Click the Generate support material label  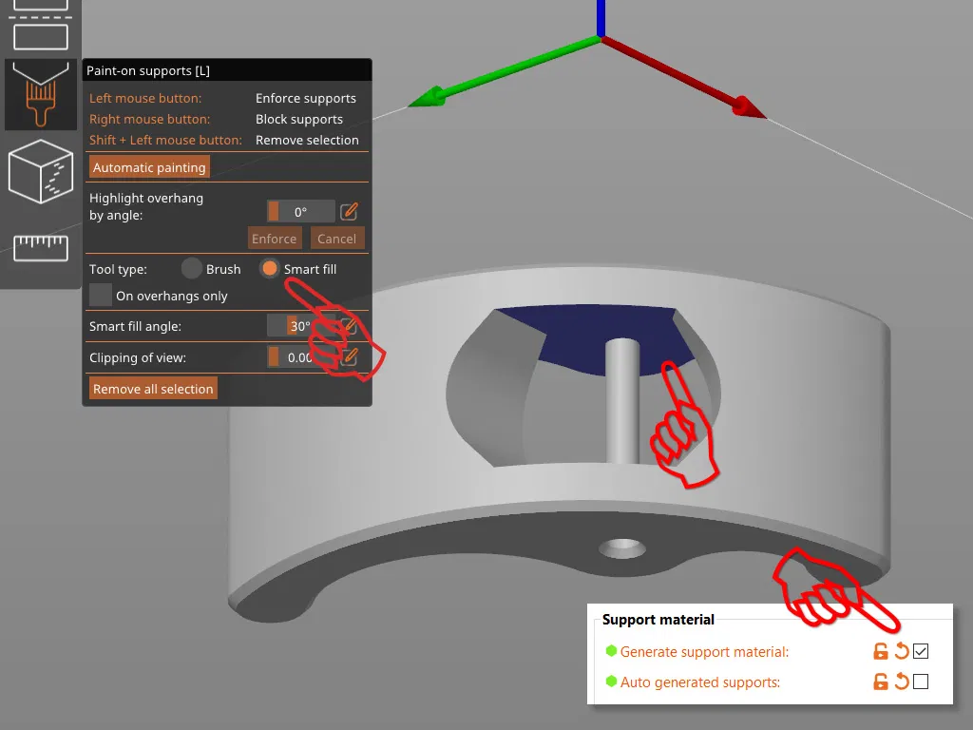tap(704, 652)
